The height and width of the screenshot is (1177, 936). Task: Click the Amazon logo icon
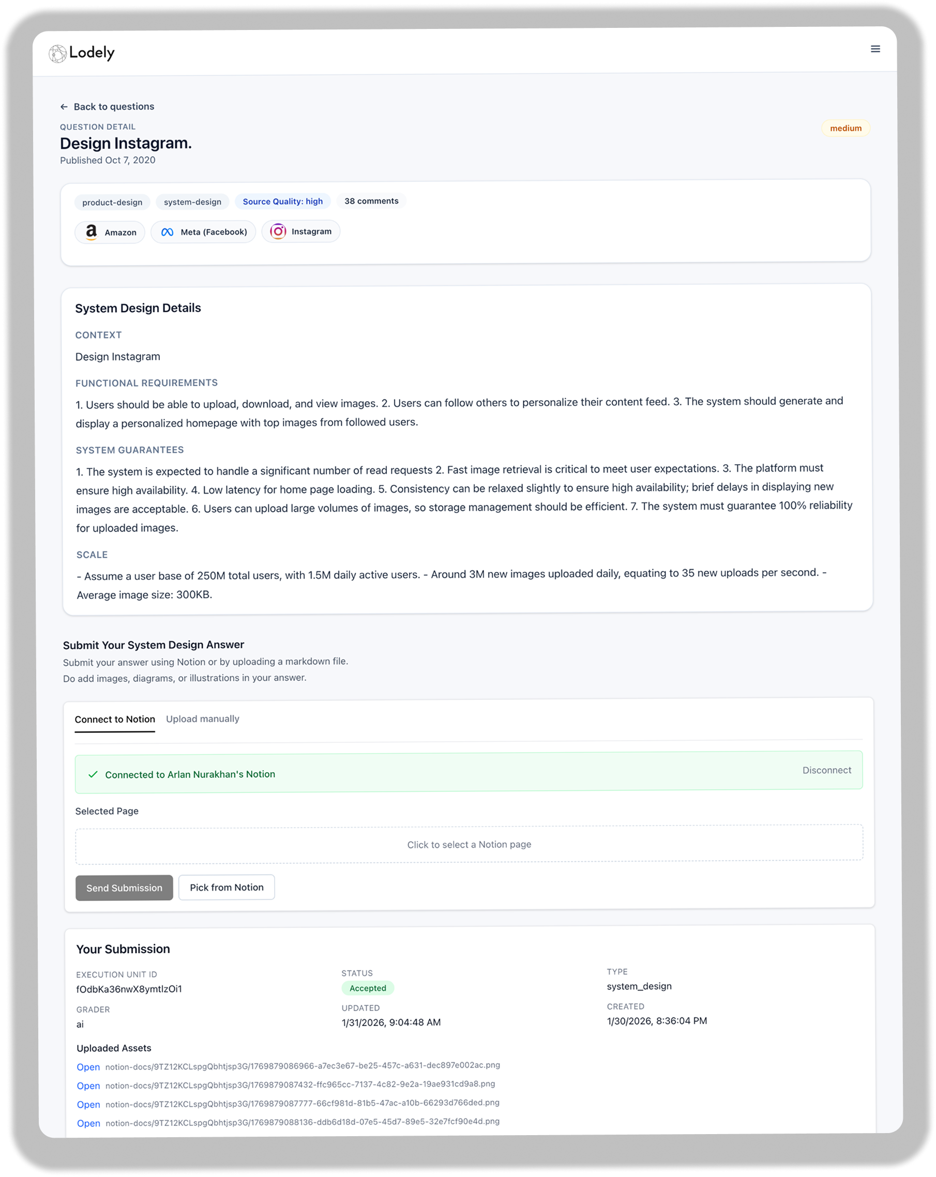tap(91, 232)
